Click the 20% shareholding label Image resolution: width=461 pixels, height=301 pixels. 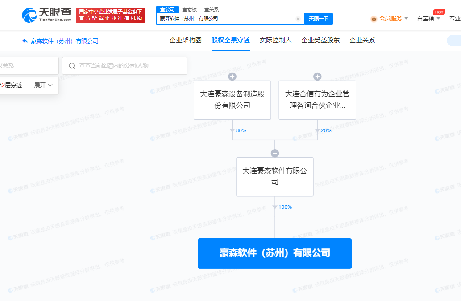(326, 130)
